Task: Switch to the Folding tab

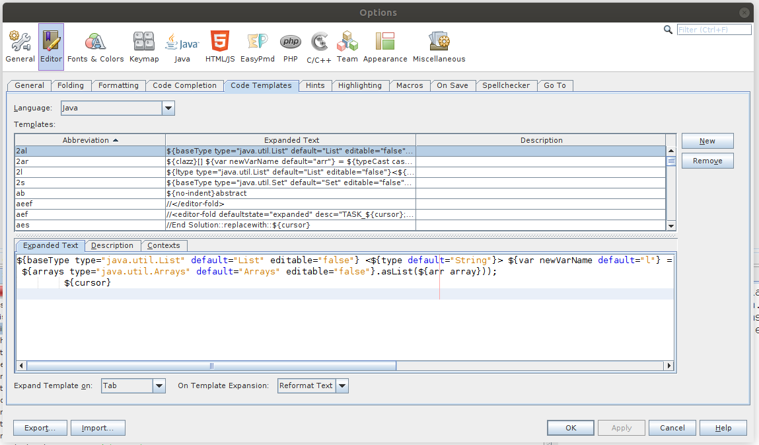Action: tap(70, 85)
